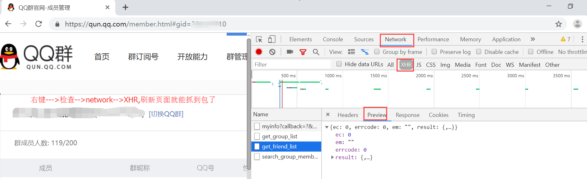Filter requests by JS
Viewport: 587px width, 179px height.
point(419,65)
